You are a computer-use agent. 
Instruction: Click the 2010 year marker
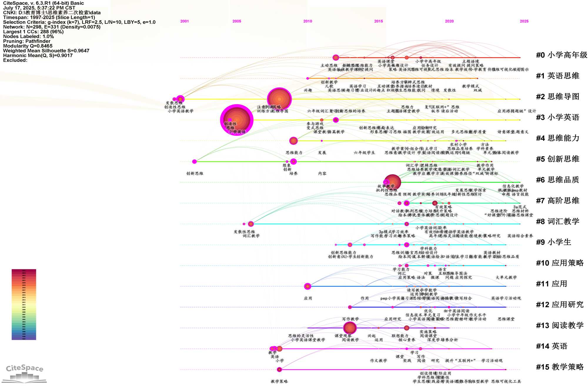pos(308,21)
